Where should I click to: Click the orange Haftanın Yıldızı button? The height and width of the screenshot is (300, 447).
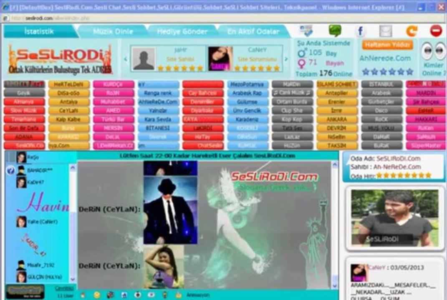coord(387,45)
